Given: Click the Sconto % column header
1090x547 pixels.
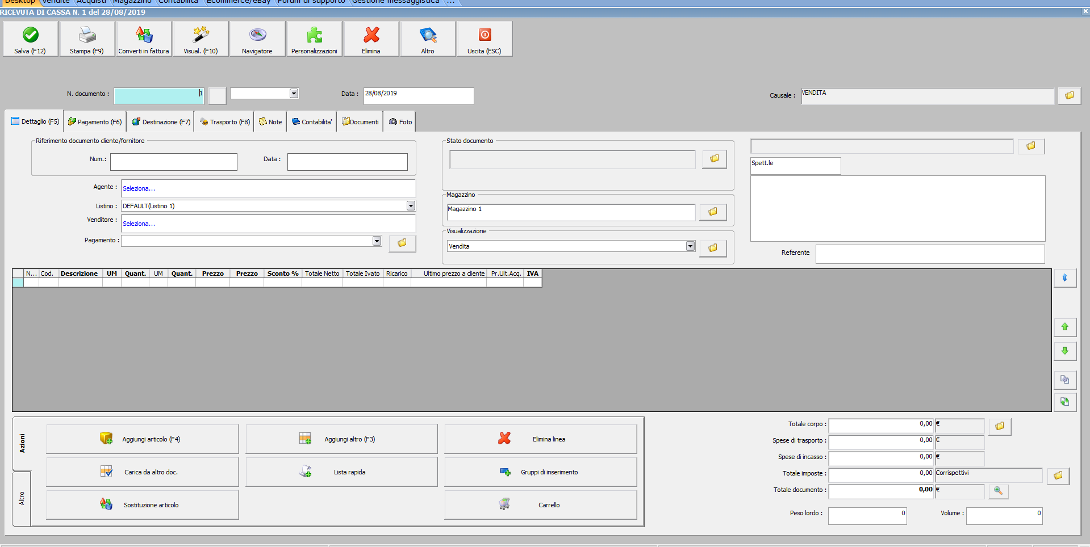Looking at the screenshot, I should [283, 273].
